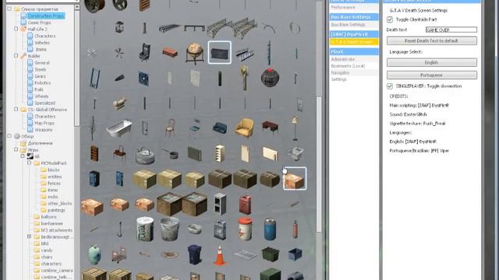Choose the floor lamp prop

[x=295, y=128]
